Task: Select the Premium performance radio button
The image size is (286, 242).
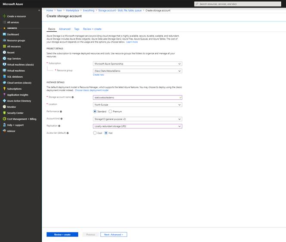Action: [x=111, y=111]
